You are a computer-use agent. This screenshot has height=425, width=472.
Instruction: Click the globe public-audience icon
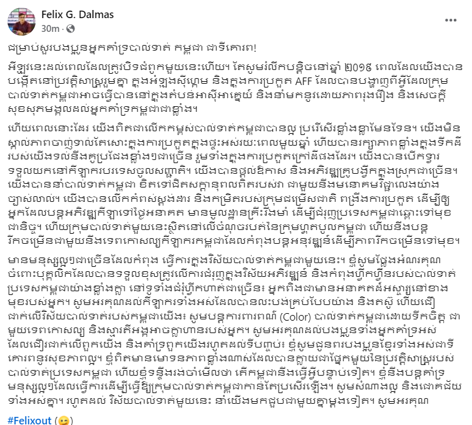tap(71, 29)
